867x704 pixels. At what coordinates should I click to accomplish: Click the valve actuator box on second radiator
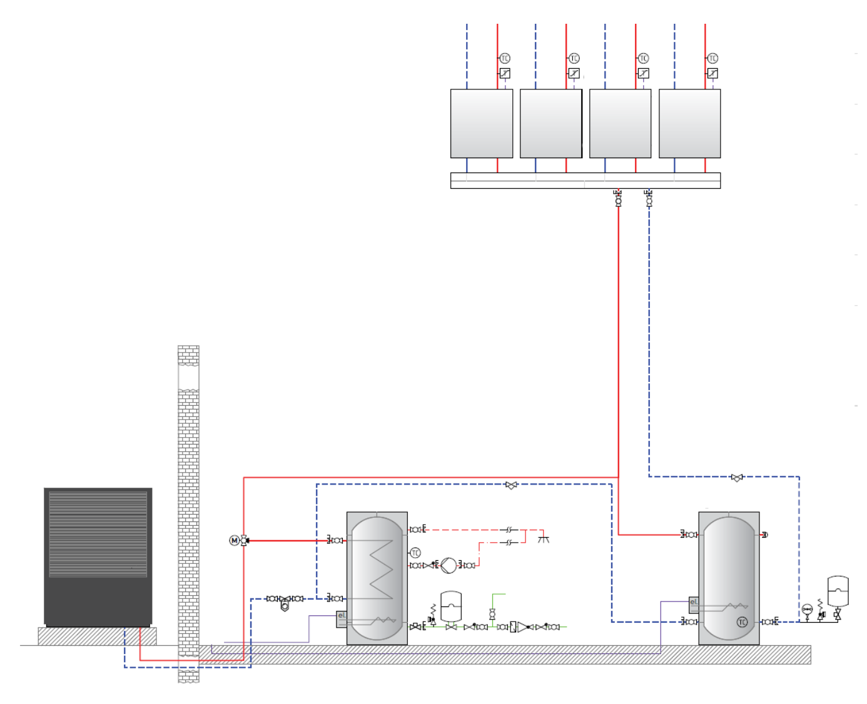point(574,73)
